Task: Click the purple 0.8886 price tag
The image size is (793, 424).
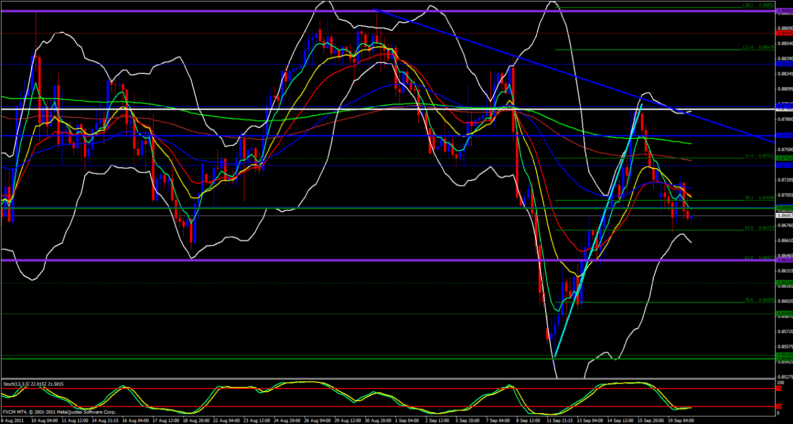Action: point(784,10)
